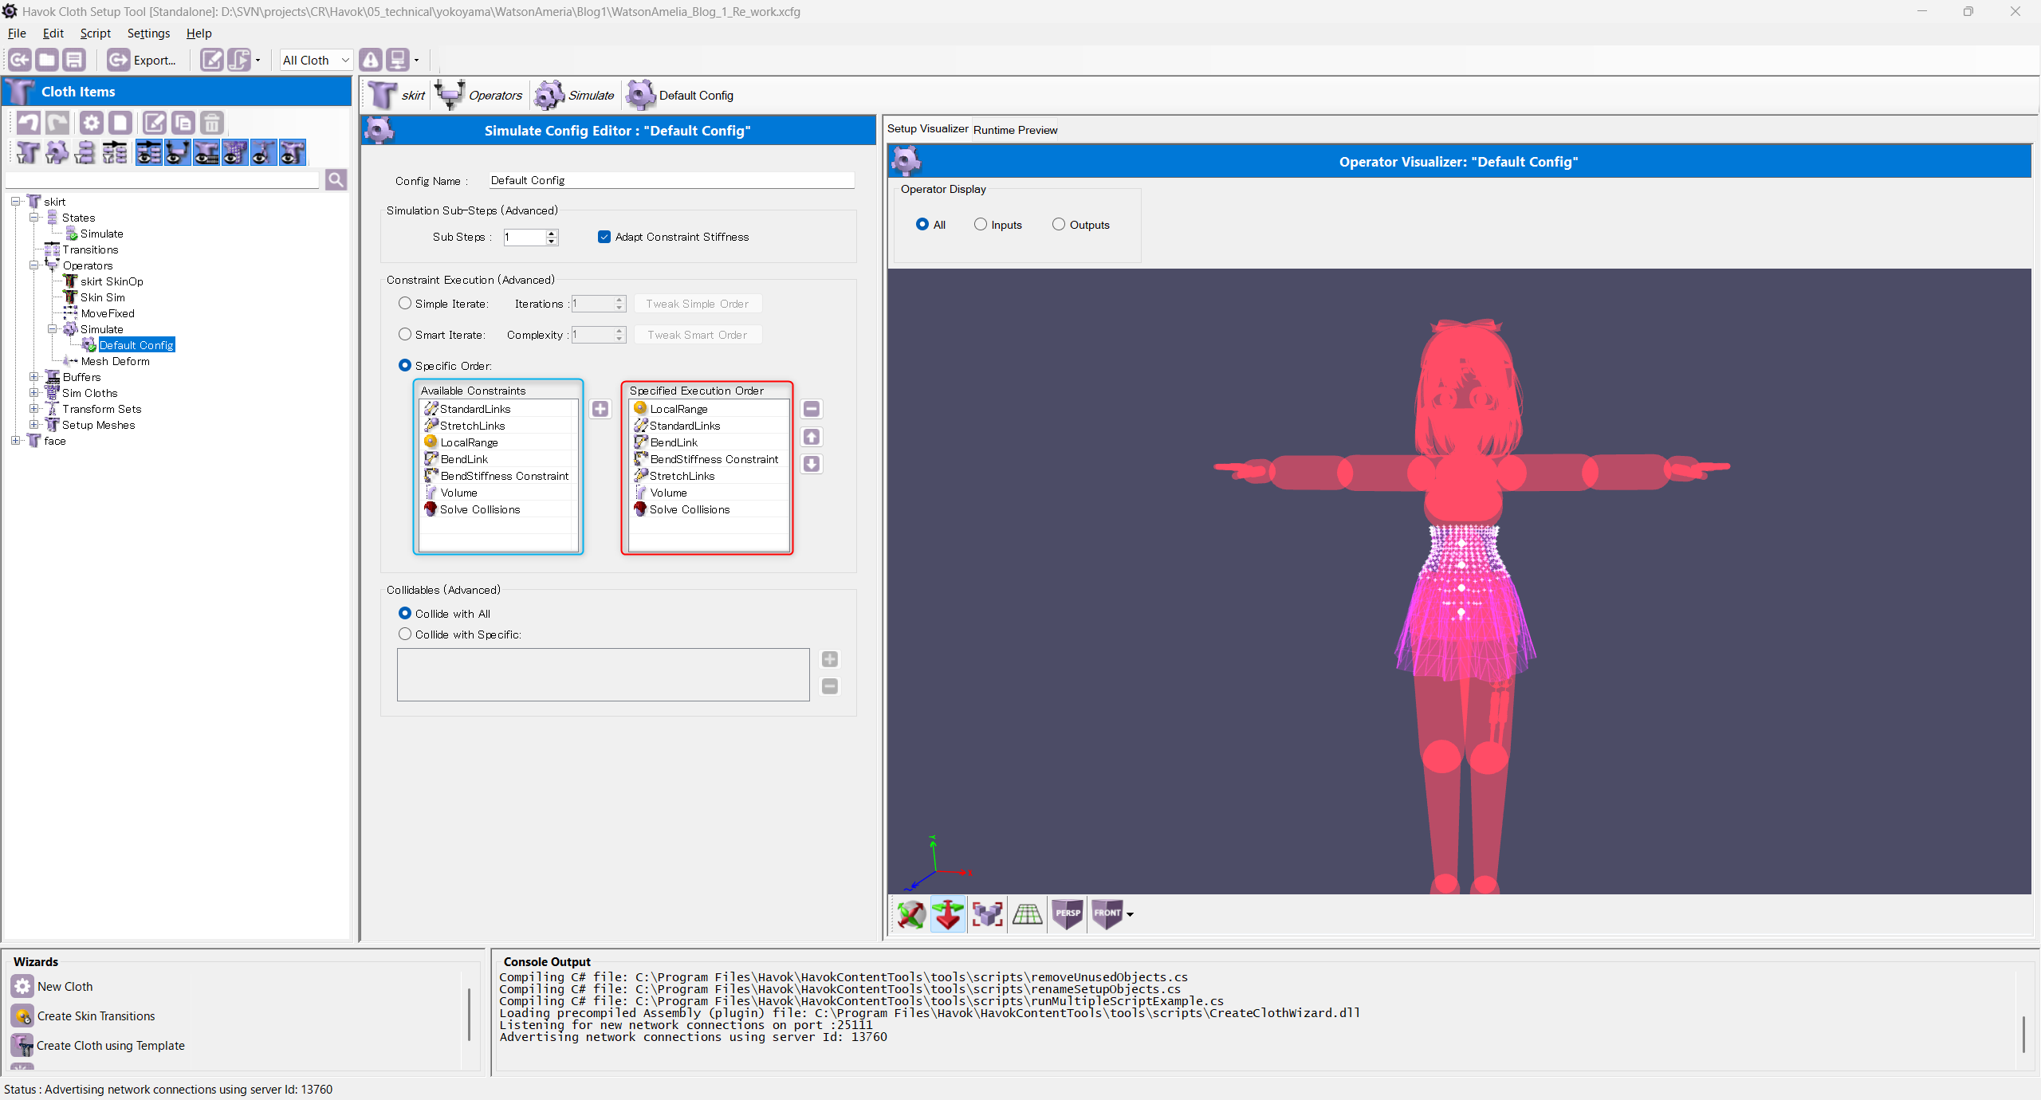Select Smart Iterate radio button
Image resolution: width=2041 pixels, height=1100 pixels.
click(x=405, y=334)
